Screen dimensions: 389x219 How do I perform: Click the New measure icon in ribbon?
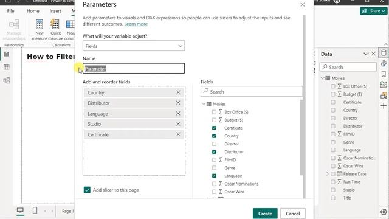[x=40, y=24]
